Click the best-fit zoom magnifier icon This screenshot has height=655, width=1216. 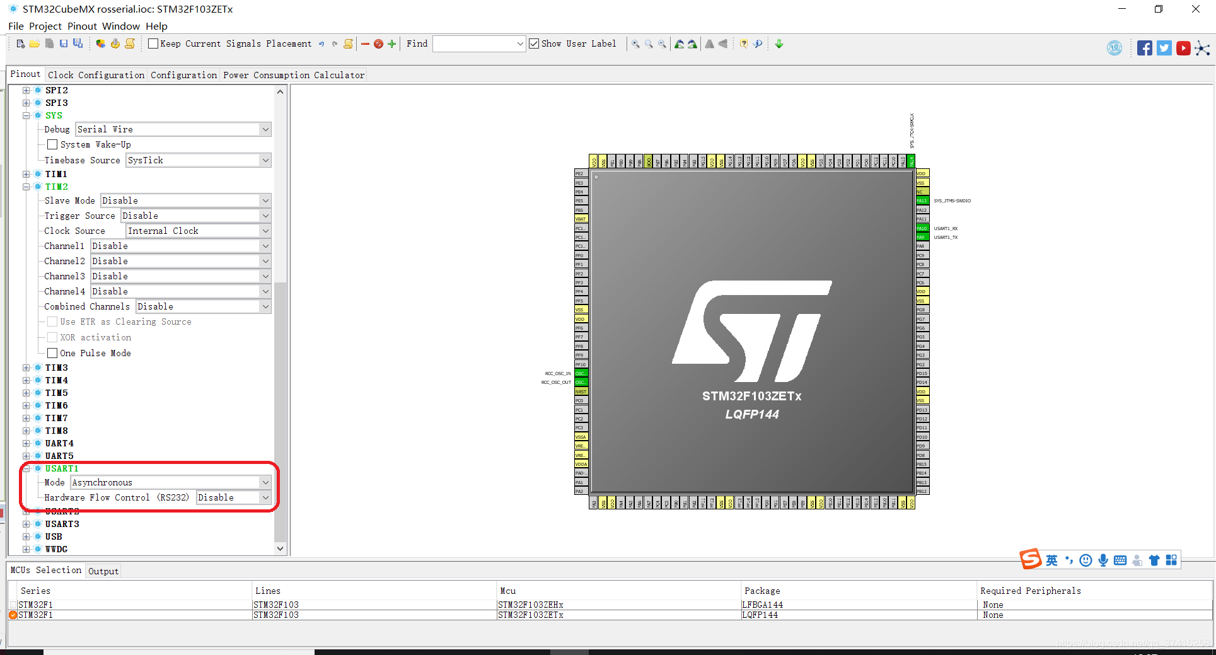[649, 44]
